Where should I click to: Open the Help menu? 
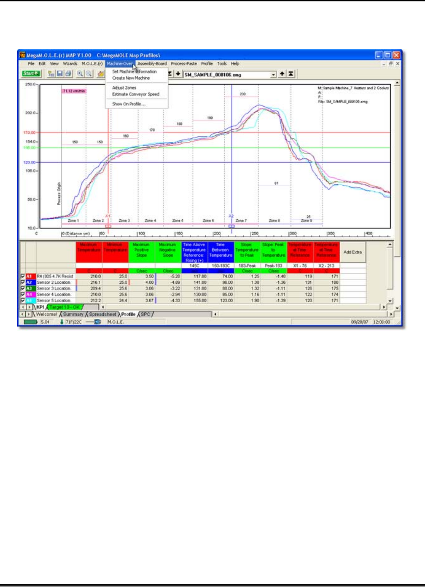tap(235, 64)
